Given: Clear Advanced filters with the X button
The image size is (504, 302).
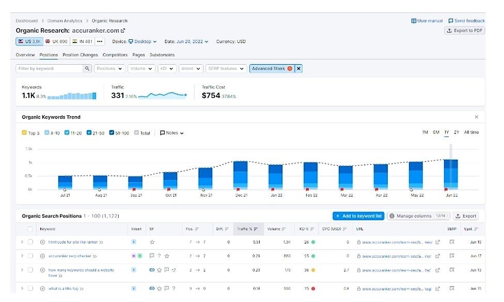Looking at the screenshot, I should tap(298, 69).
